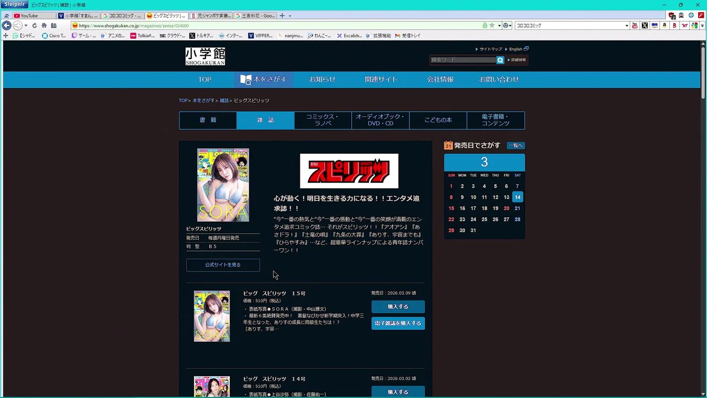Open the tab list dropdown arrow
The width and height of the screenshot is (707, 398).
point(290,15)
